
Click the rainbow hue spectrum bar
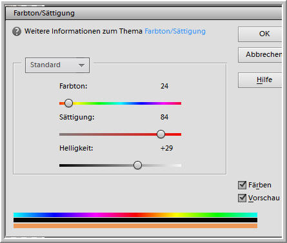[135, 215]
